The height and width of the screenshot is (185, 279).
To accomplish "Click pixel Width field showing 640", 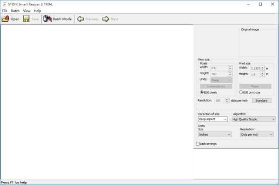I will click(219, 68).
